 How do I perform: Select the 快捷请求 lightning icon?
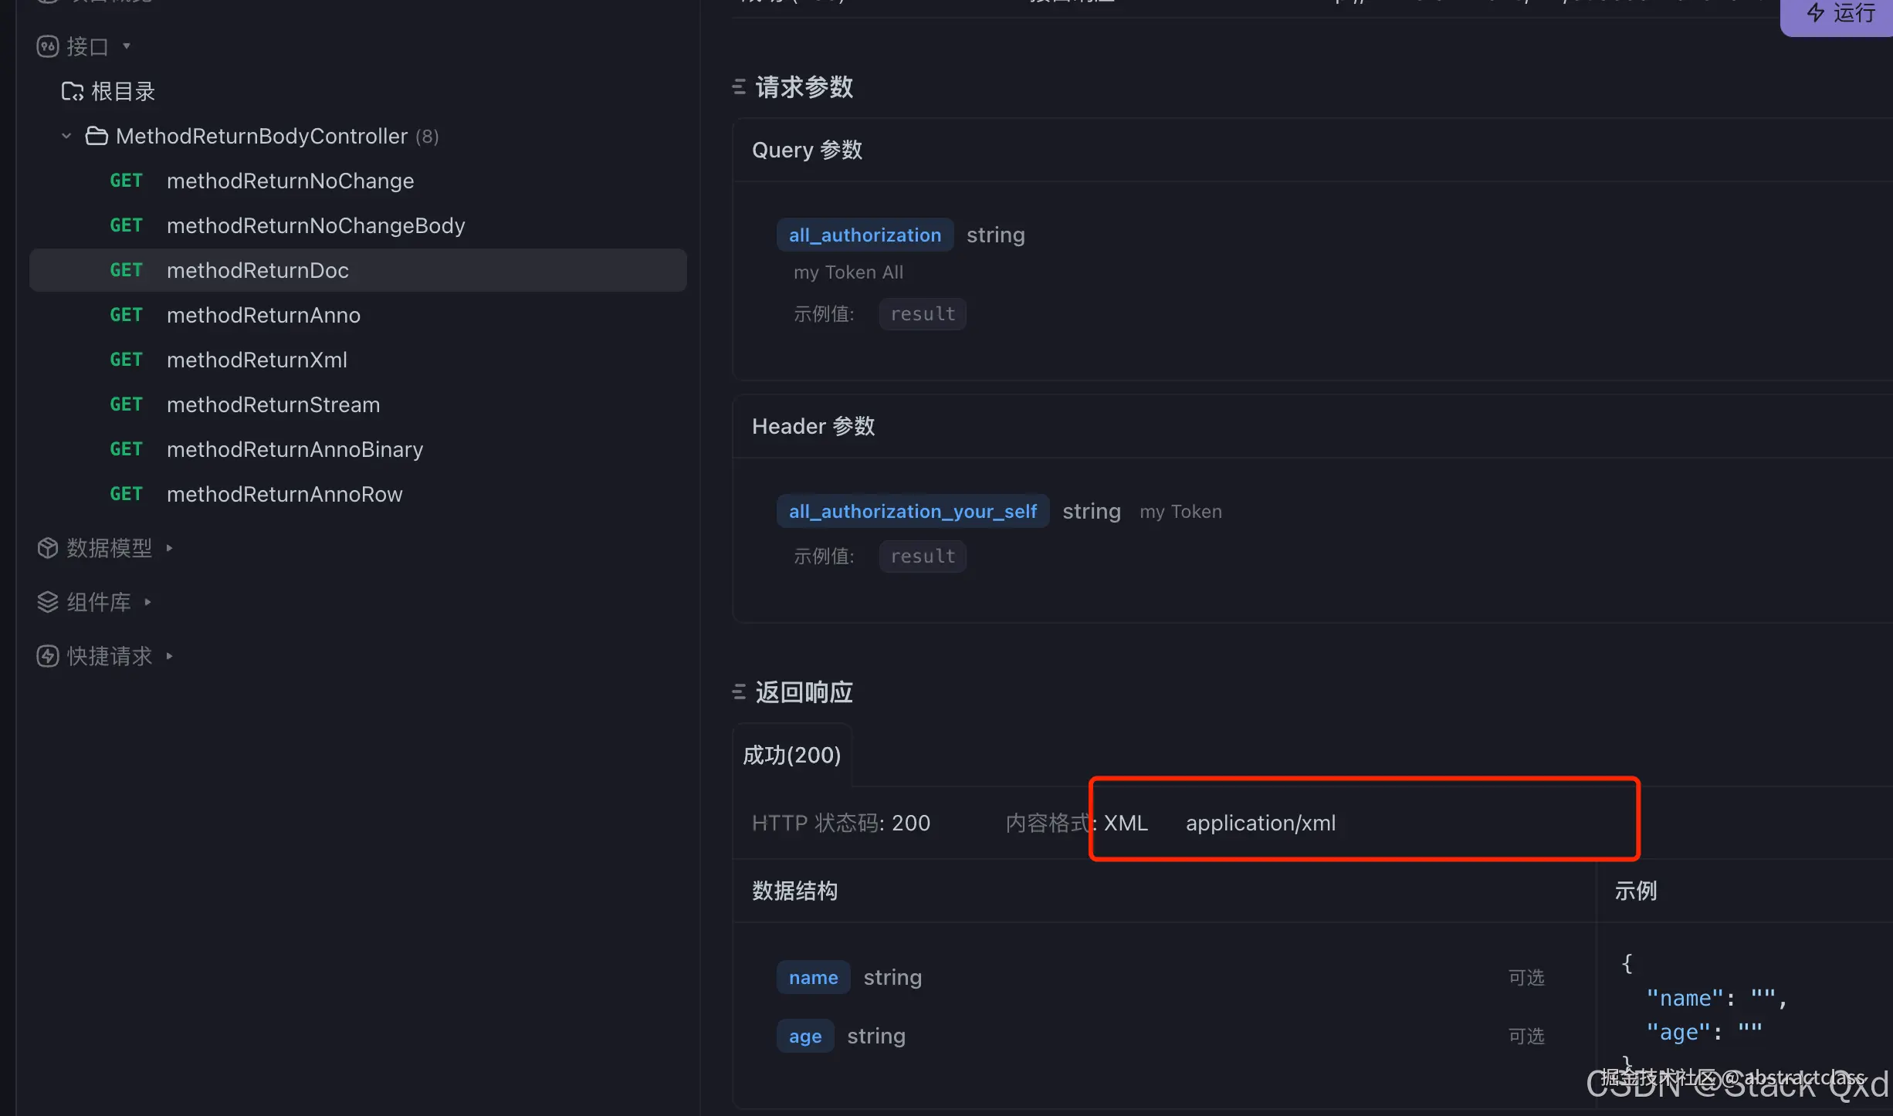pos(47,656)
